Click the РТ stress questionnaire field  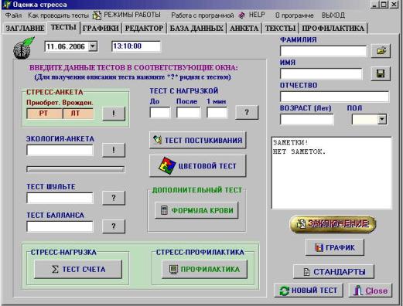(x=44, y=114)
